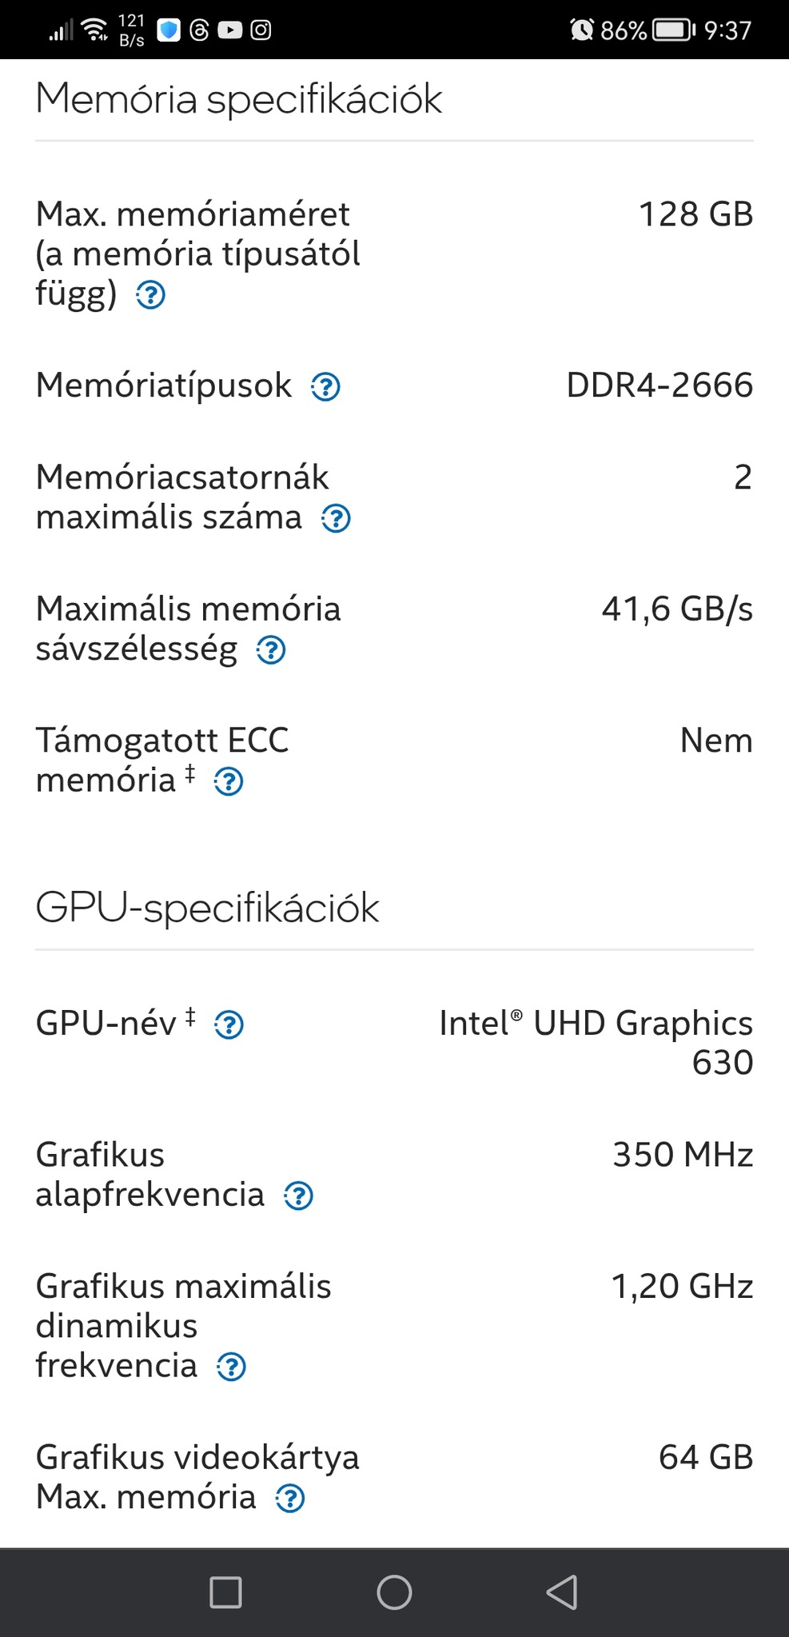The width and height of the screenshot is (789, 1637).
Task: Tap the DDR4-2666 memory type value
Action: click(659, 385)
